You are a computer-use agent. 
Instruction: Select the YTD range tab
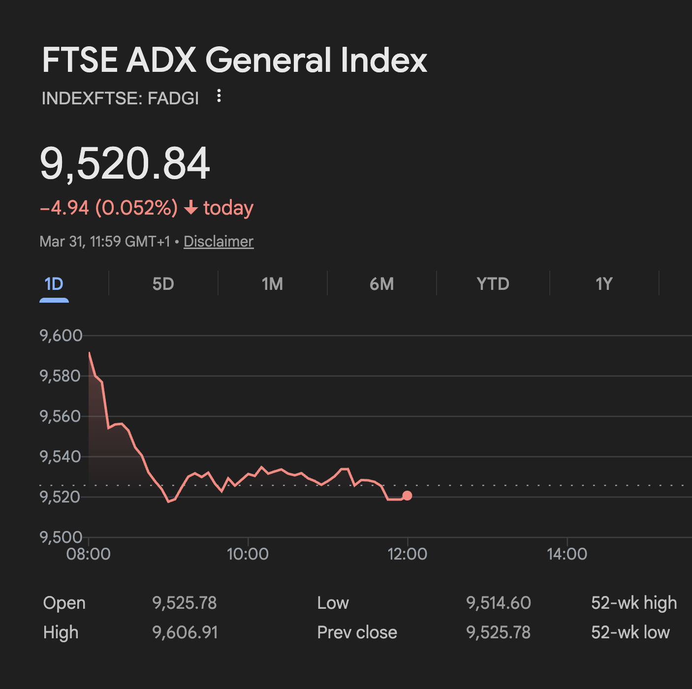tap(493, 284)
